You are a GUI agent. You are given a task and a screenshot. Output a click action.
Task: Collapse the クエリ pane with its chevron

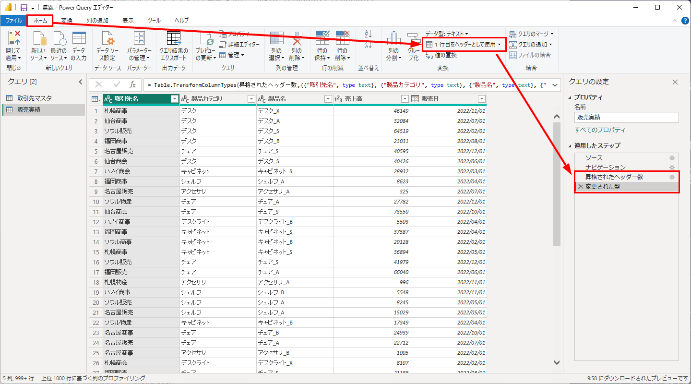point(81,82)
